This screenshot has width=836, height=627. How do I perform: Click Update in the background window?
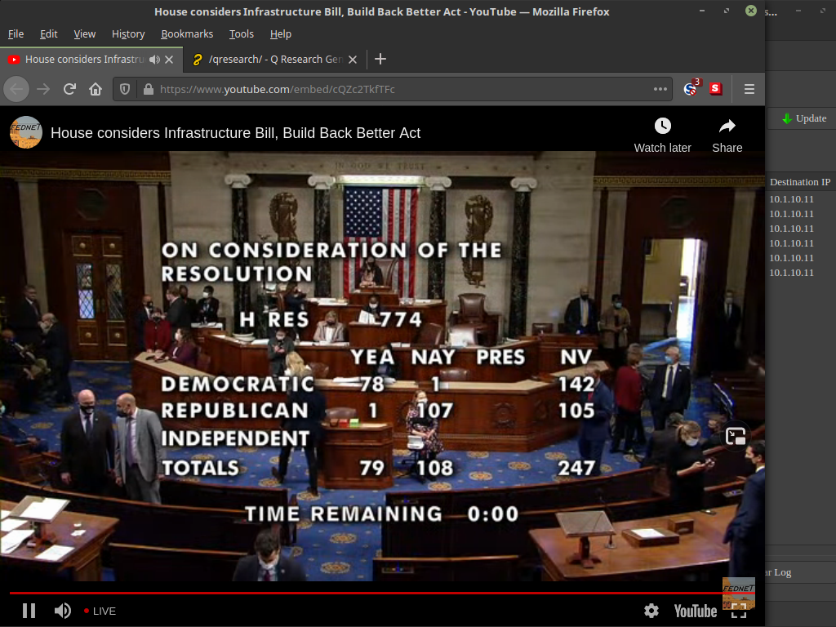click(x=804, y=118)
